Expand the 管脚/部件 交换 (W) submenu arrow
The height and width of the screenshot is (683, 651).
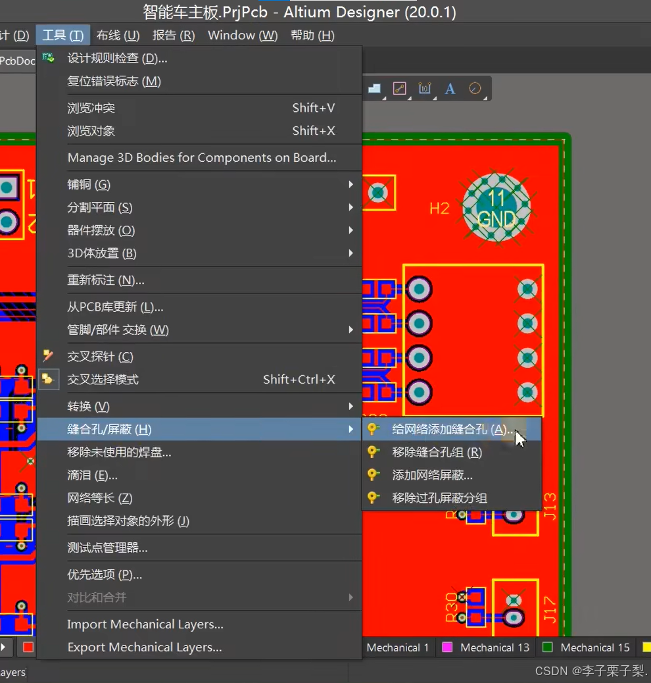351,330
